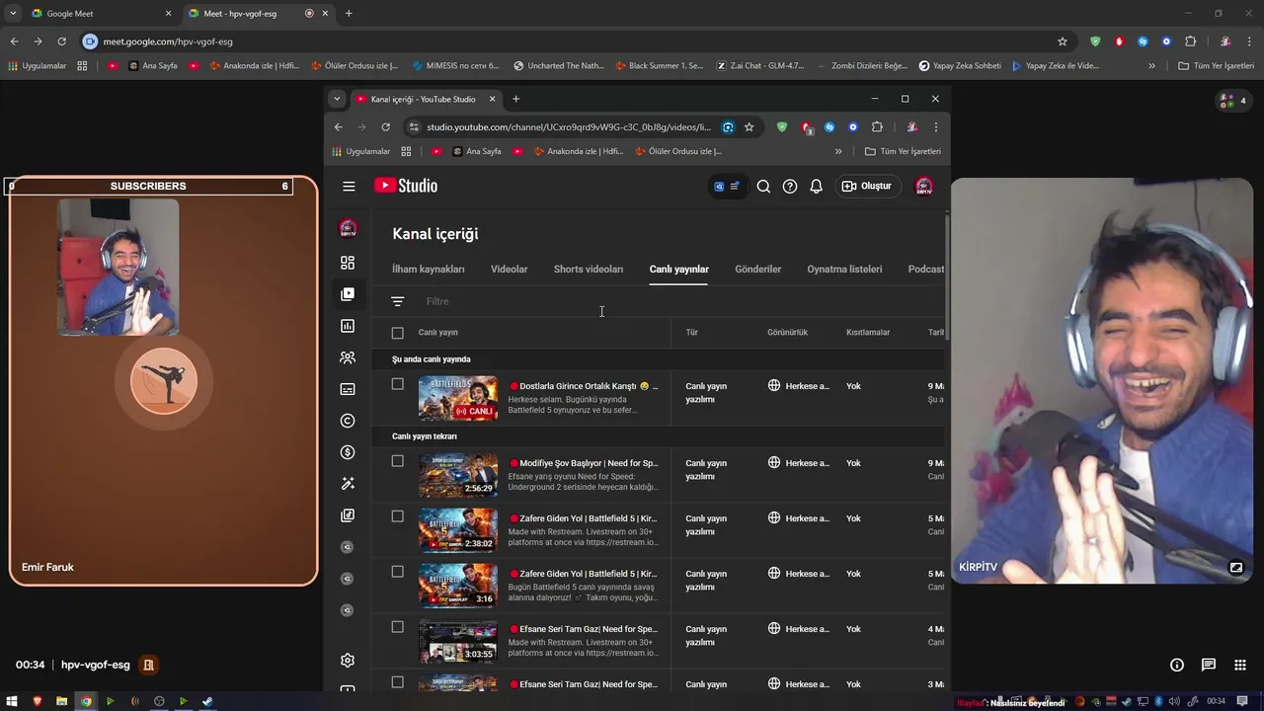Open title Dostlarla Girince Ortalık Karıştı
Viewport: 1264px width, 711px height.
[584, 386]
